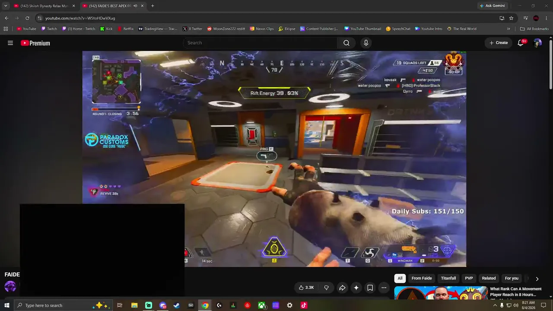Screen dimensions: 553x311
Task: View site information for youtube.com
Action: point(40,18)
